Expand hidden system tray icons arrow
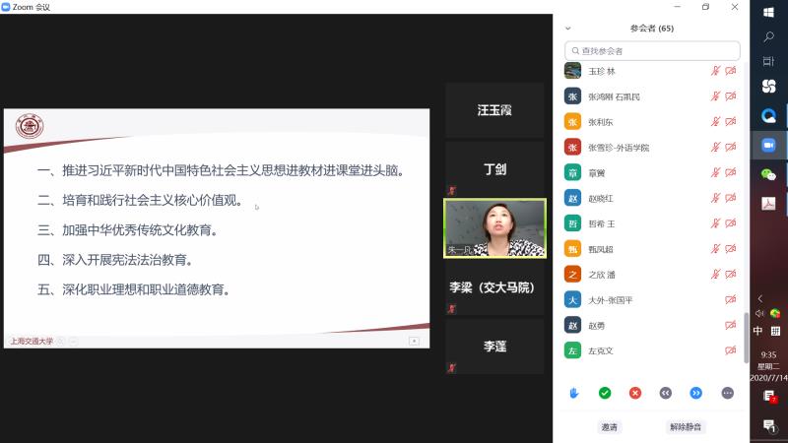 click(x=759, y=298)
